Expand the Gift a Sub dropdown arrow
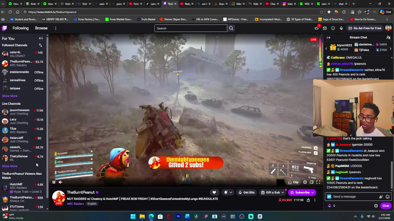394x221 pixels. (x=283, y=192)
